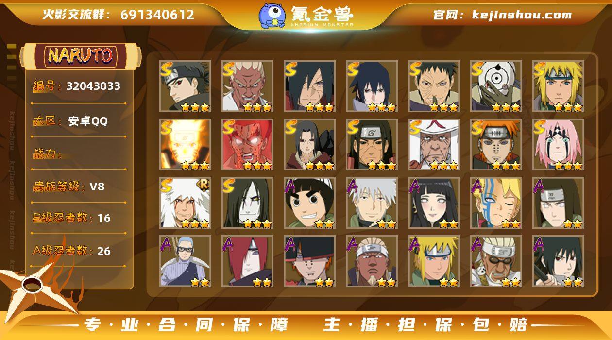Click the Khorium Monster blue mascot logo
The width and height of the screenshot is (612, 340).
[272, 15]
